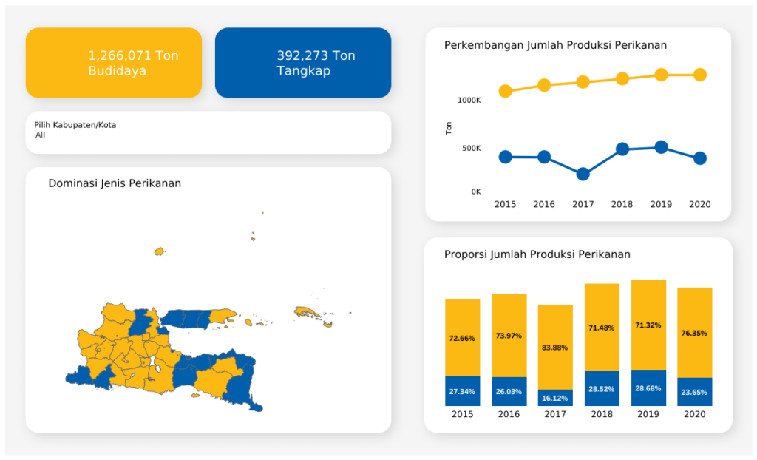This screenshot has width=757, height=460.
Task: Select the 83.88% yellow bar for 2017
Action: 555,347
